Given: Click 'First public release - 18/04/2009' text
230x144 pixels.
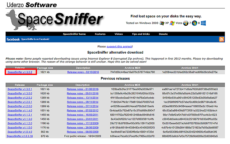Looking at the screenshot, I should tap(83, 136).
